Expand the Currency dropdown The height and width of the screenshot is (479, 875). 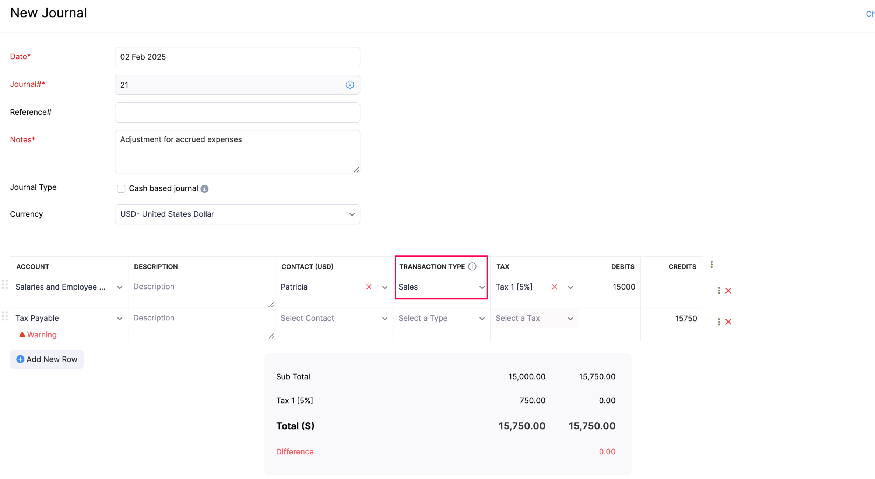point(352,214)
